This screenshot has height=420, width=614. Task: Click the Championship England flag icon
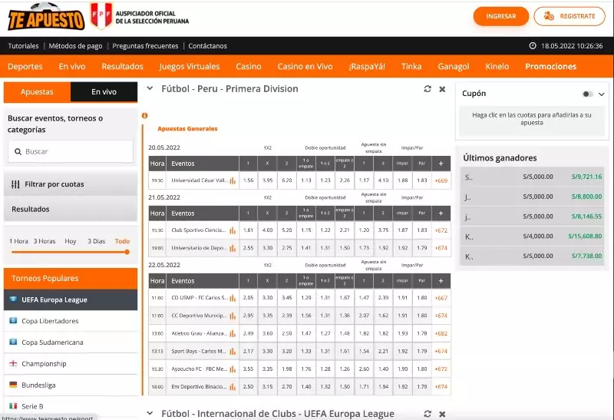click(x=13, y=363)
